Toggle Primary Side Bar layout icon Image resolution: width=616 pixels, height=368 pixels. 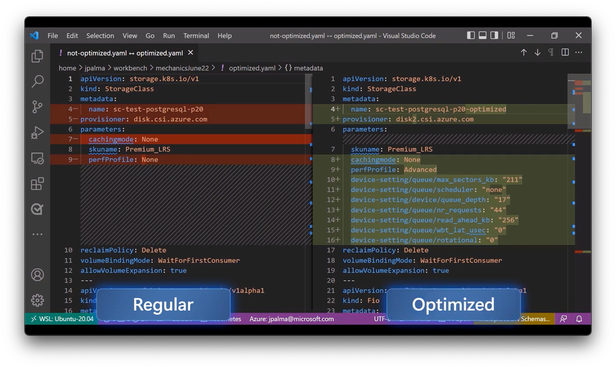coord(470,35)
